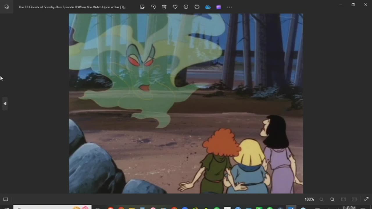Click the Zoom to fit icon

click(343, 199)
